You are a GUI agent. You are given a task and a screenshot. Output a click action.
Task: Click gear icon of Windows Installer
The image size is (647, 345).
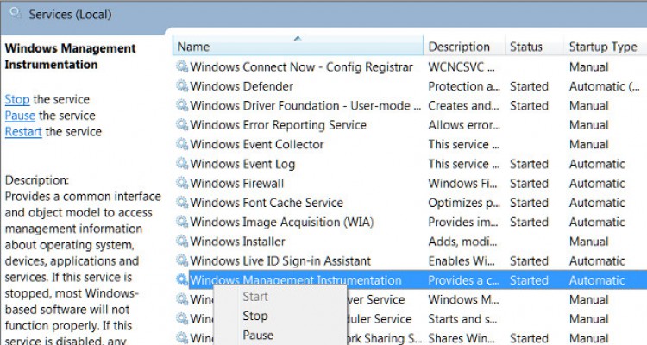[x=182, y=241]
